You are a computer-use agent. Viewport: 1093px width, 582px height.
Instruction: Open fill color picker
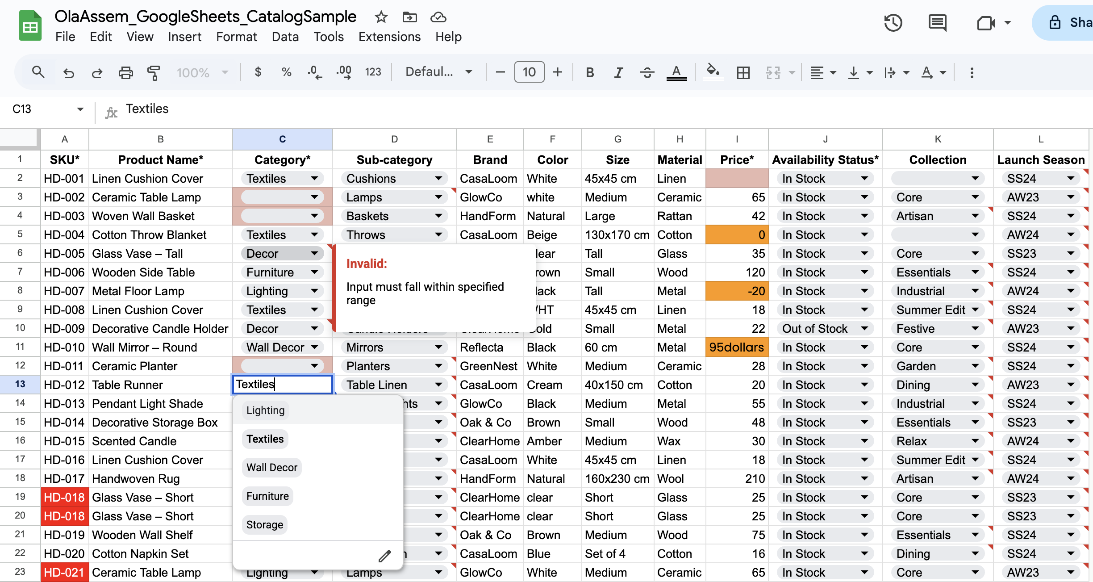point(713,71)
